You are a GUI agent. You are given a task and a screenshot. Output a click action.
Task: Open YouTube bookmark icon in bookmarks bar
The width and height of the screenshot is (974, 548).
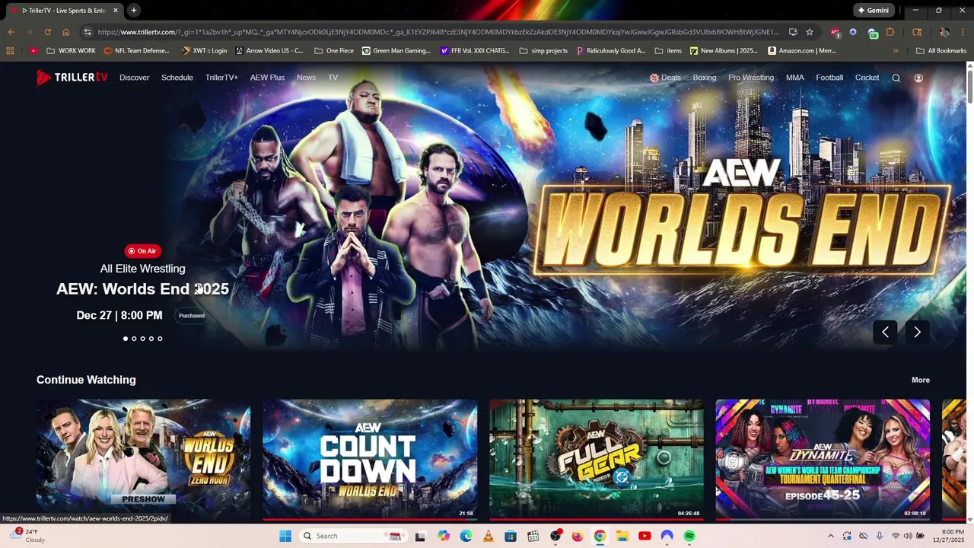pyautogui.click(x=33, y=51)
